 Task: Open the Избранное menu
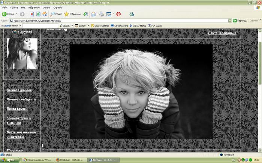[34, 8]
